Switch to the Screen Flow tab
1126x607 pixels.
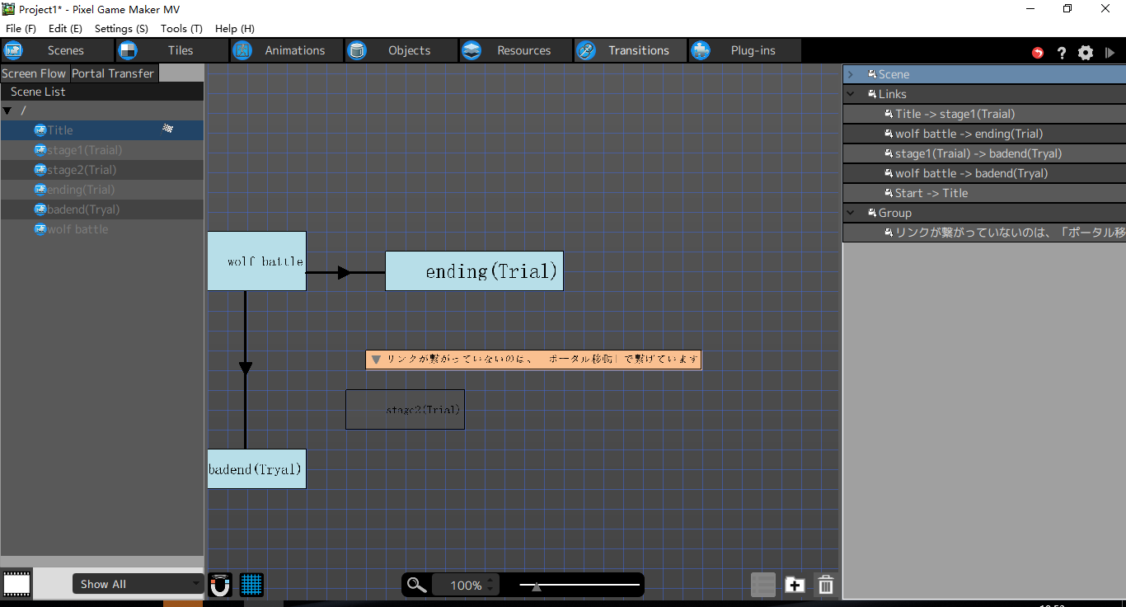tap(34, 73)
